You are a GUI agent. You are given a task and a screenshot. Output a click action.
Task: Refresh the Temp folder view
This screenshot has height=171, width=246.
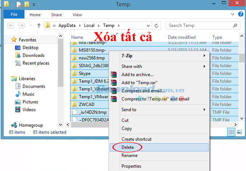156,26
